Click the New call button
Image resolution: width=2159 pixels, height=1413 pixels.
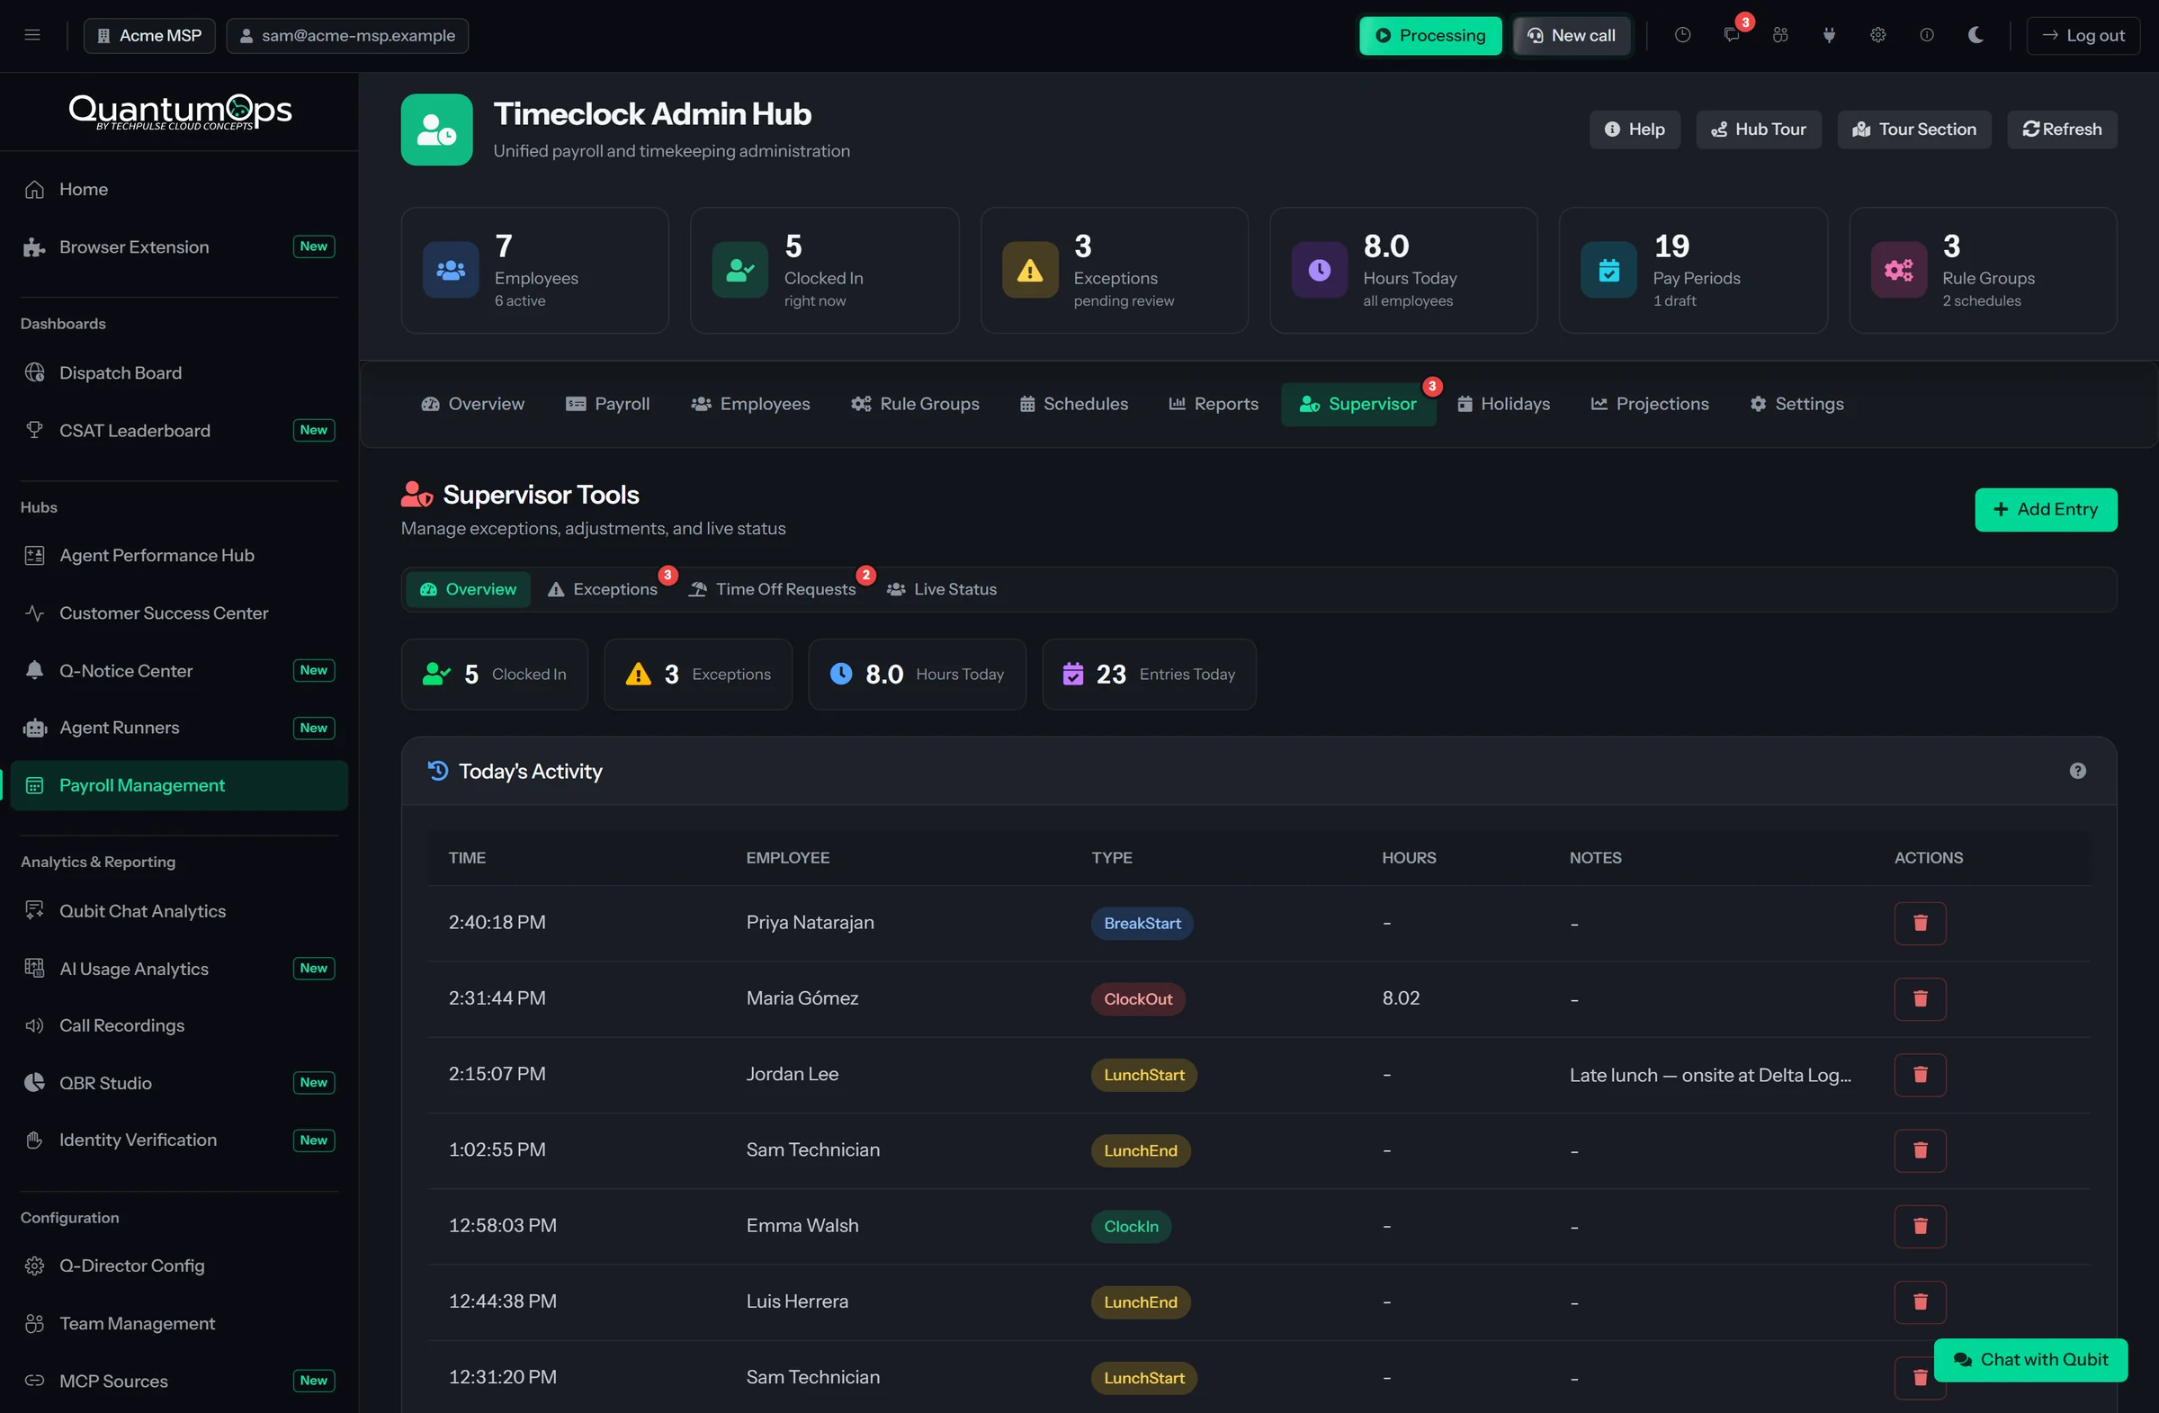[x=1572, y=35]
